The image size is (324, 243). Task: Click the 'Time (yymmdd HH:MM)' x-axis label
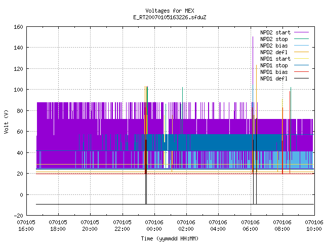pyautogui.click(x=170, y=238)
